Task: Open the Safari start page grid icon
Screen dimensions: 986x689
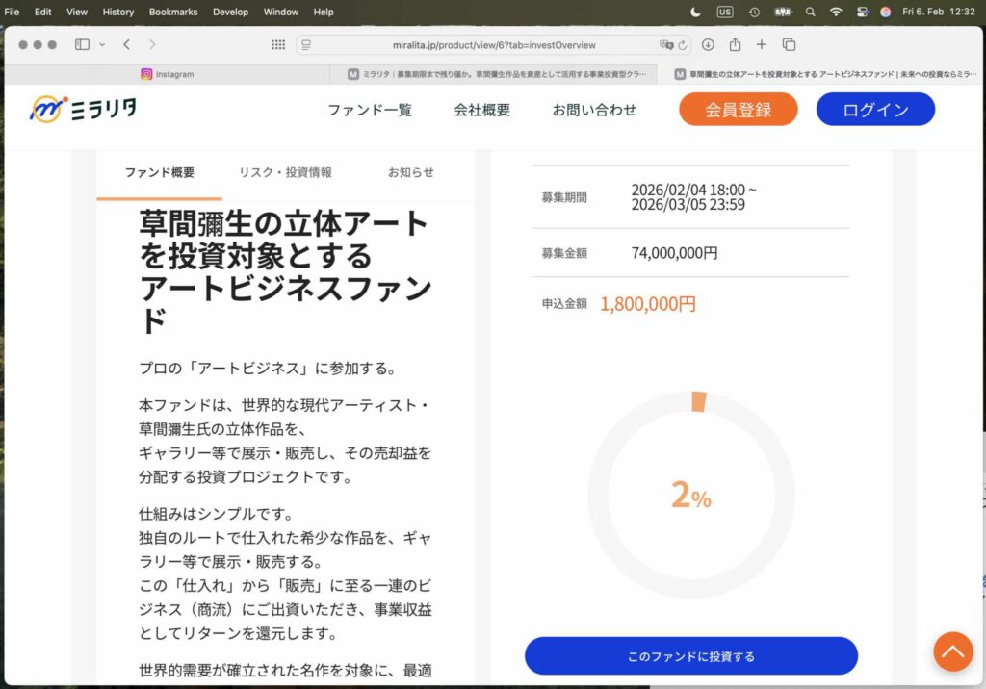Action: point(278,44)
